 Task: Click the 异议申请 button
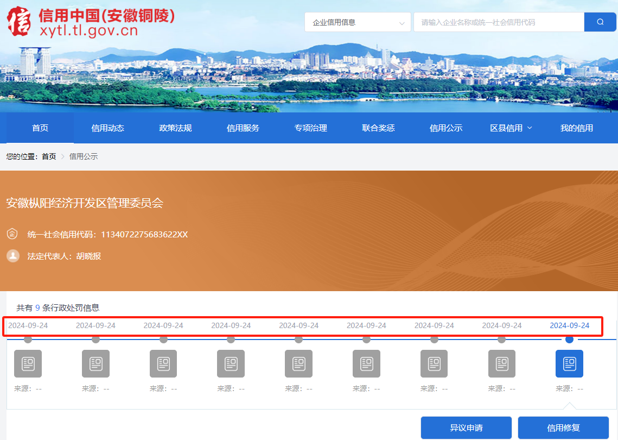click(x=466, y=428)
